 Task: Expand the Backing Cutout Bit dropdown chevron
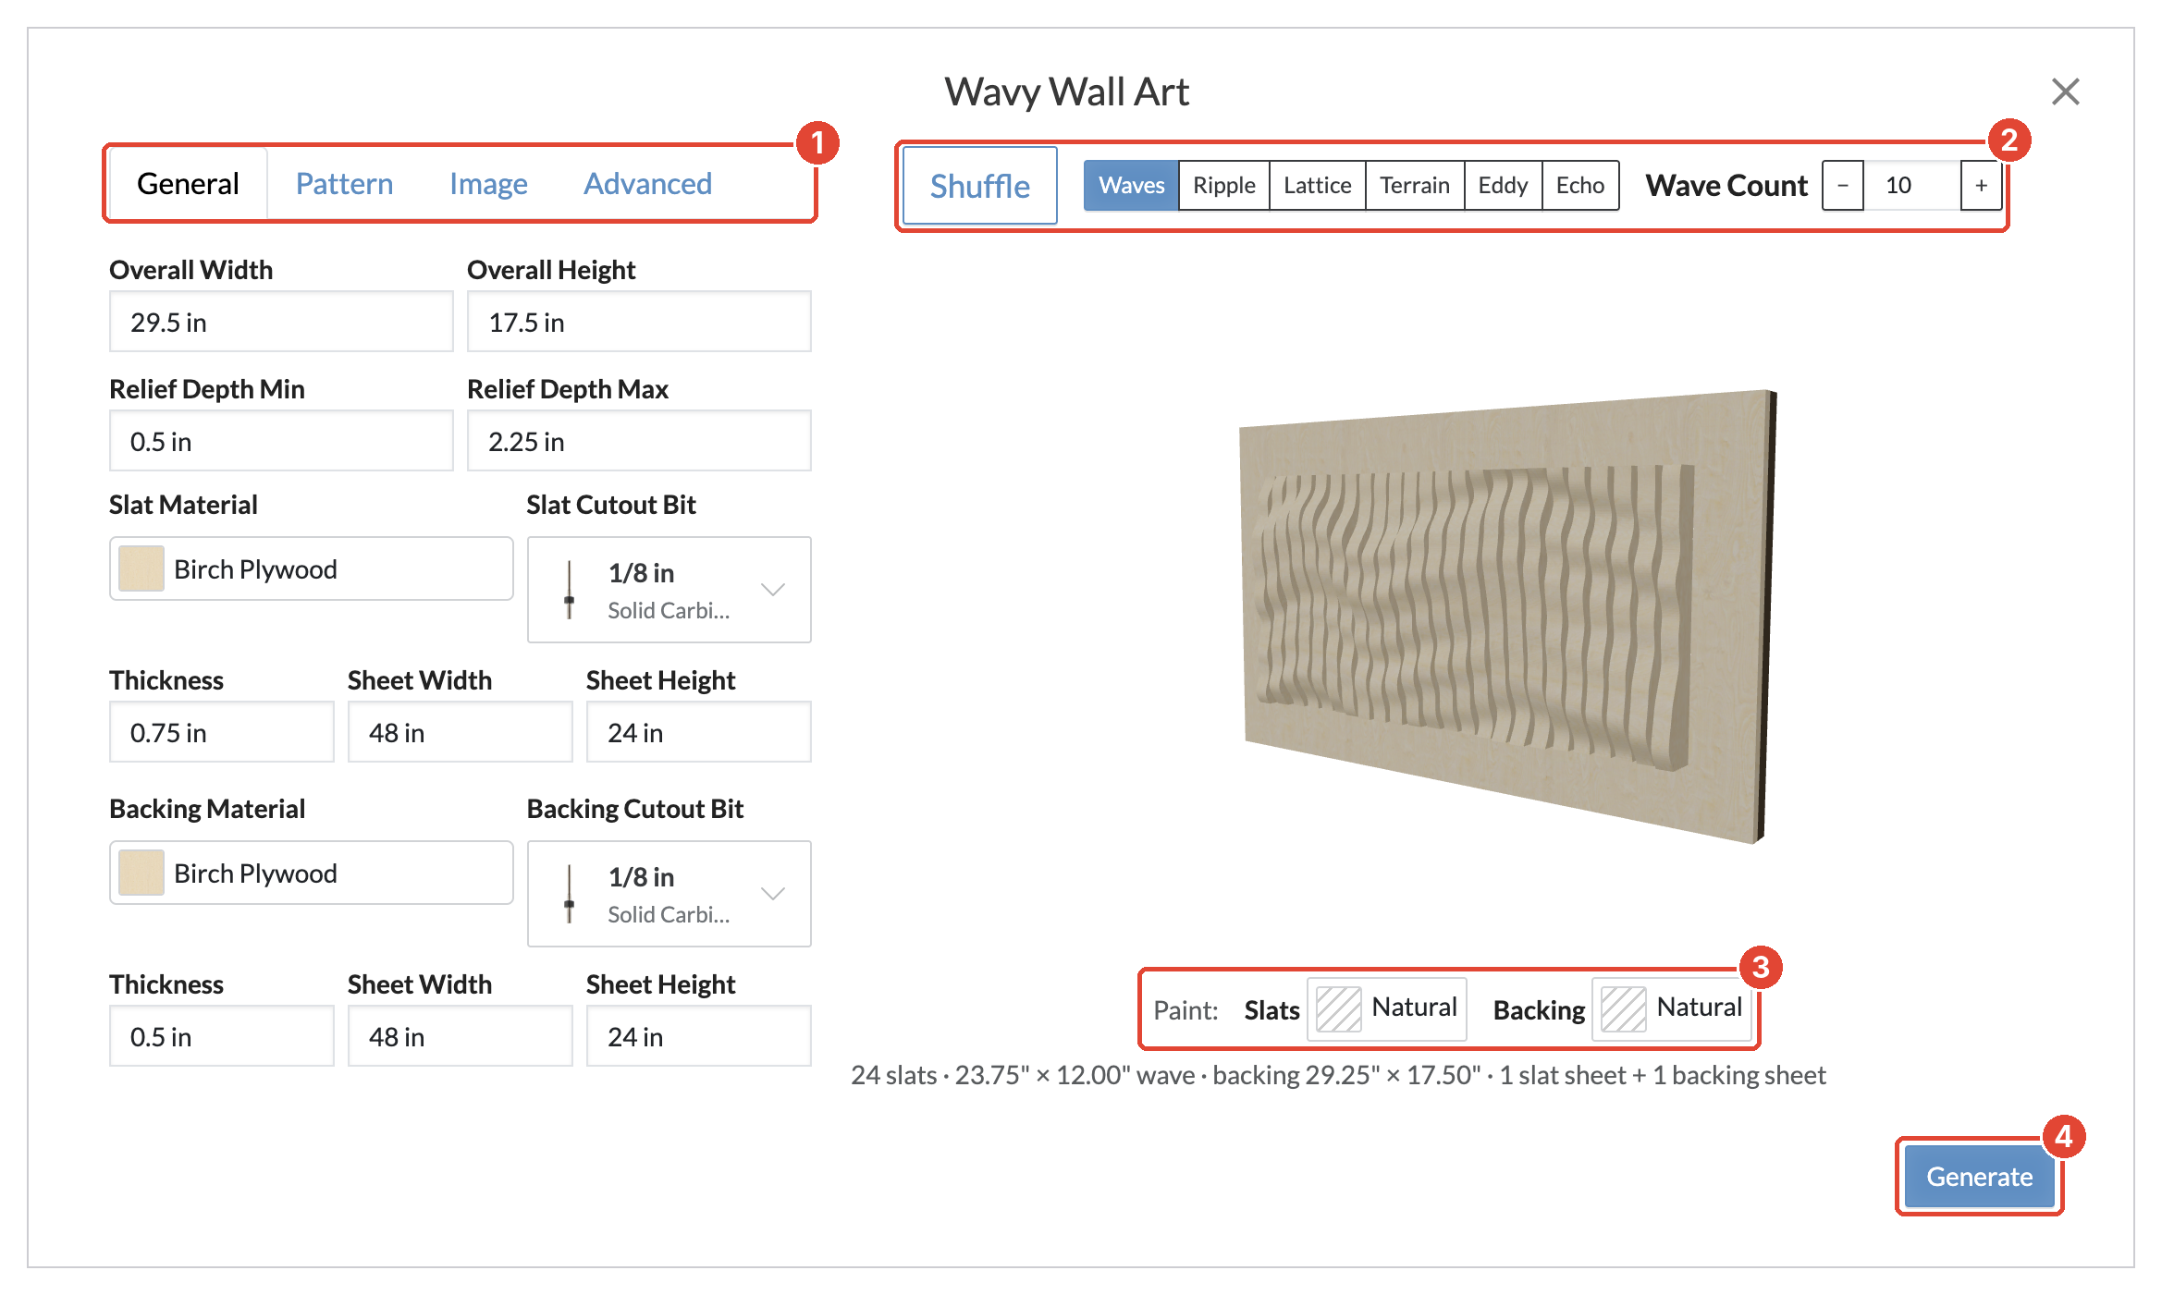pos(773,893)
